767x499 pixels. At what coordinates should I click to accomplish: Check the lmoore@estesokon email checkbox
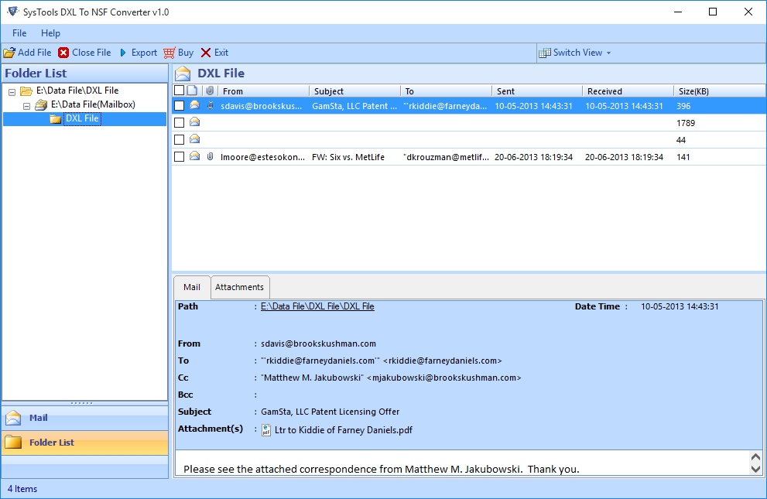(180, 157)
